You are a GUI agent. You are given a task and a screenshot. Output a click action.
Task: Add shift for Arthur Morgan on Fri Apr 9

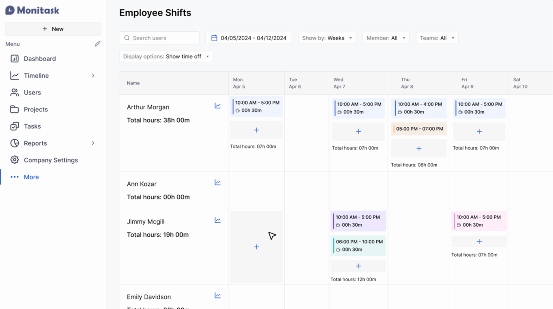479,131
